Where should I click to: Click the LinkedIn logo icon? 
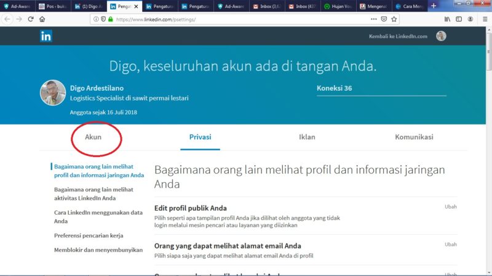(46, 36)
